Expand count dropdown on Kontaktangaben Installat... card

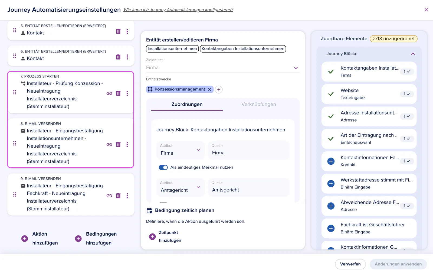(x=407, y=72)
